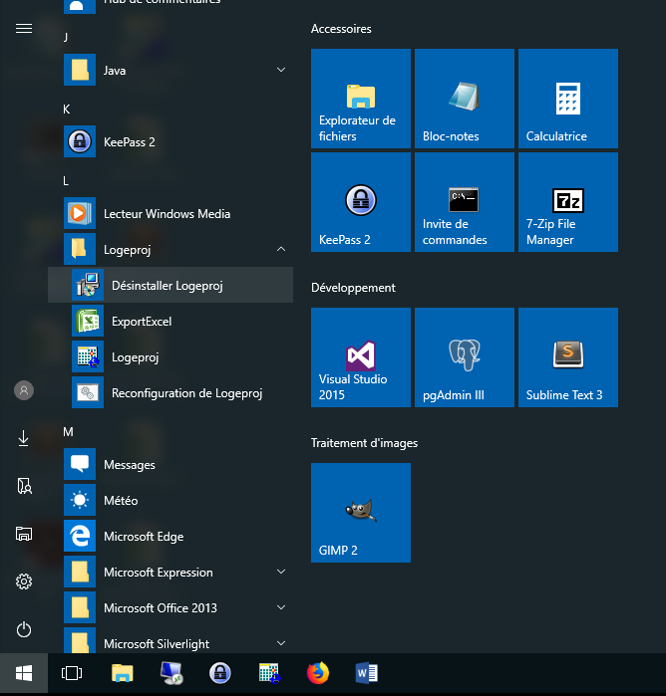Click the letter M section header
The width and height of the screenshot is (666, 696).
[68, 432]
